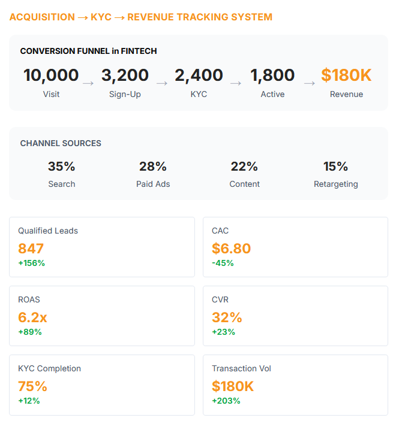Click the Acquisition KYC Revenue Tracking title
The width and height of the screenshot is (396, 424).
point(141,17)
